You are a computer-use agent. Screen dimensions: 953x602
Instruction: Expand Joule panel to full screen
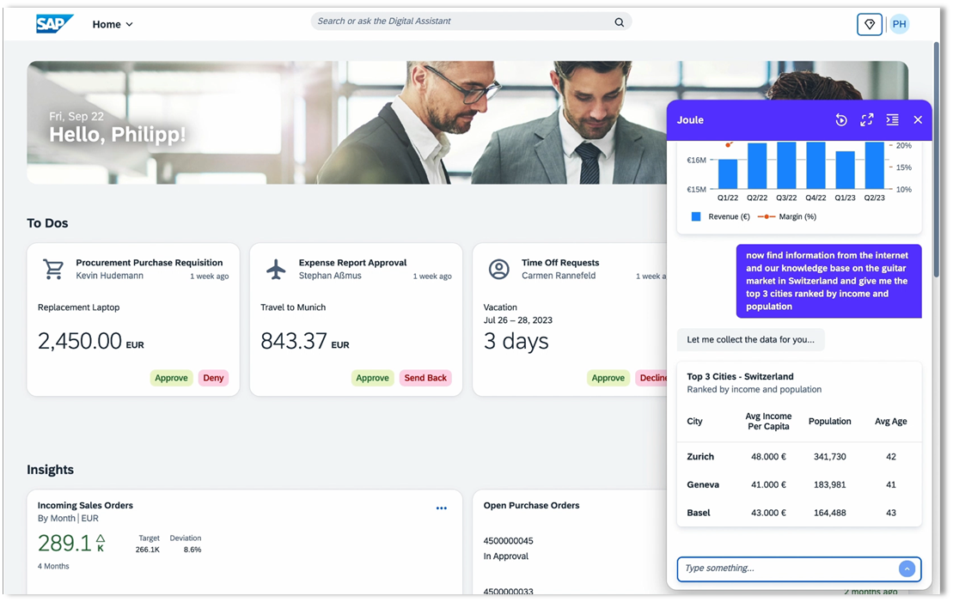pyautogui.click(x=866, y=120)
